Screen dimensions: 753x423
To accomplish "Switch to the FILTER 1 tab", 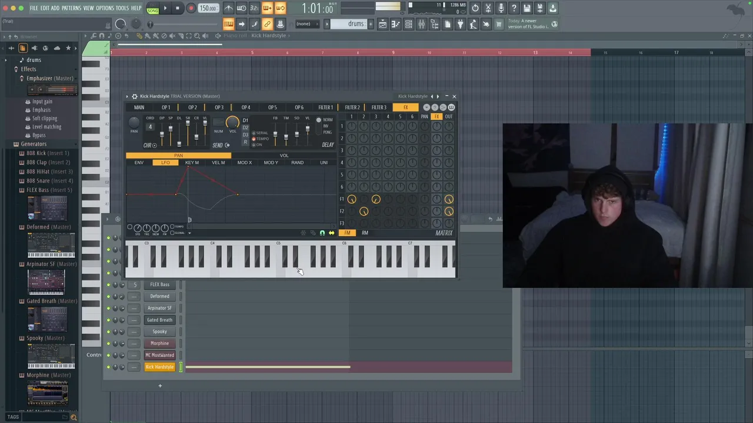I will point(325,108).
